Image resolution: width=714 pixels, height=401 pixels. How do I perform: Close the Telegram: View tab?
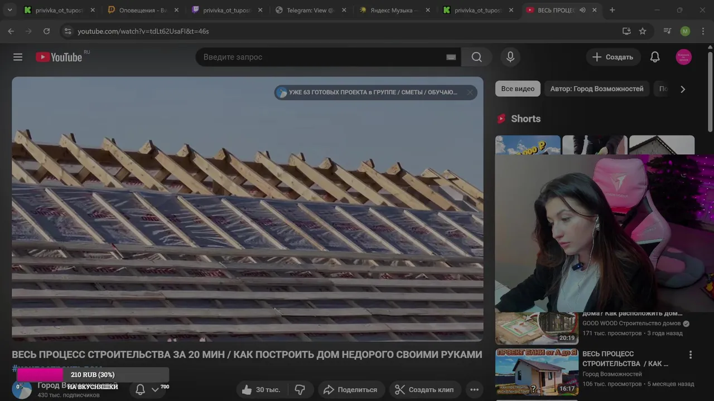(344, 10)
